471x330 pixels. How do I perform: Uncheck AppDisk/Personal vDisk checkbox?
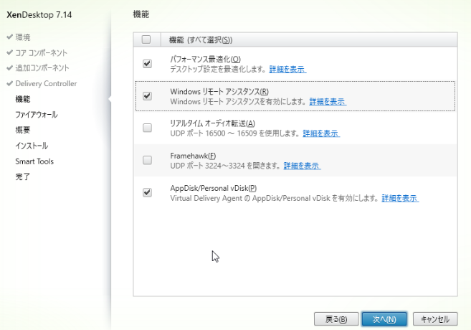coord(147,192)
